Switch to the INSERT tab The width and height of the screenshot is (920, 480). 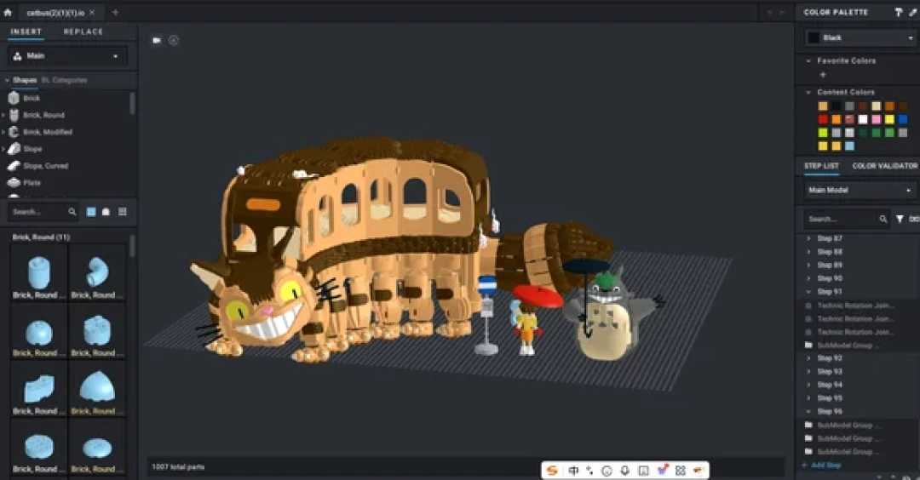(x=26, y=31)
